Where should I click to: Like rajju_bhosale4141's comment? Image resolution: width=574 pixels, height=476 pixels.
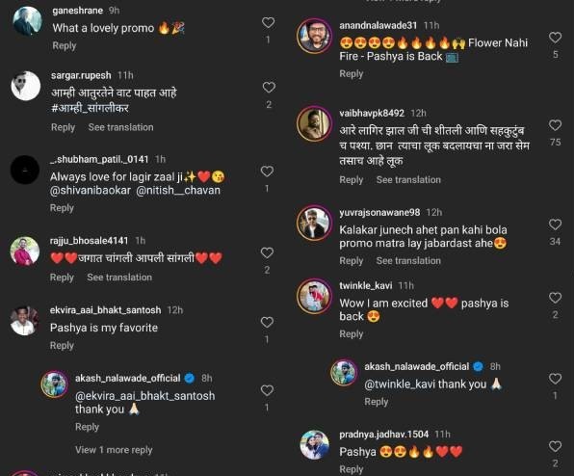pos(267,252)
